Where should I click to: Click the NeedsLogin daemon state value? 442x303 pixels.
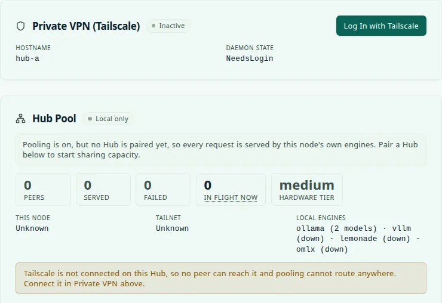tap(250, 58)
